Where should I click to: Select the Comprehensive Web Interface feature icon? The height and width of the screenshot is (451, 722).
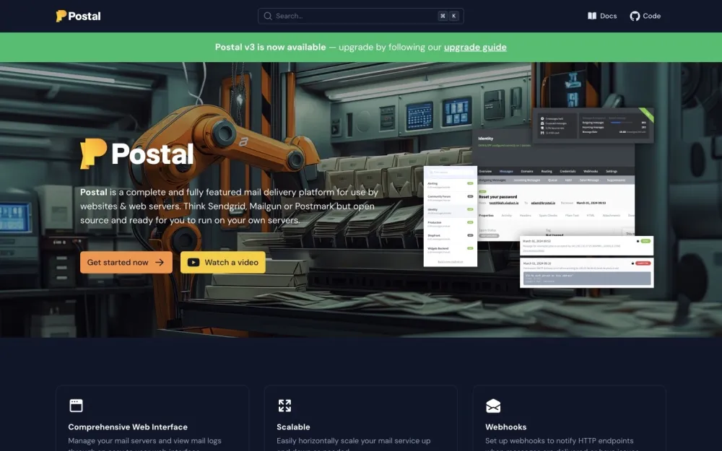point(76,405)
